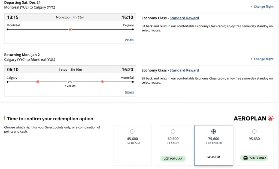The width and height of the screenshot is (279, 169).
Task: Open Details for Montréal to Calgary flight
Action: (x=129, y=40)
